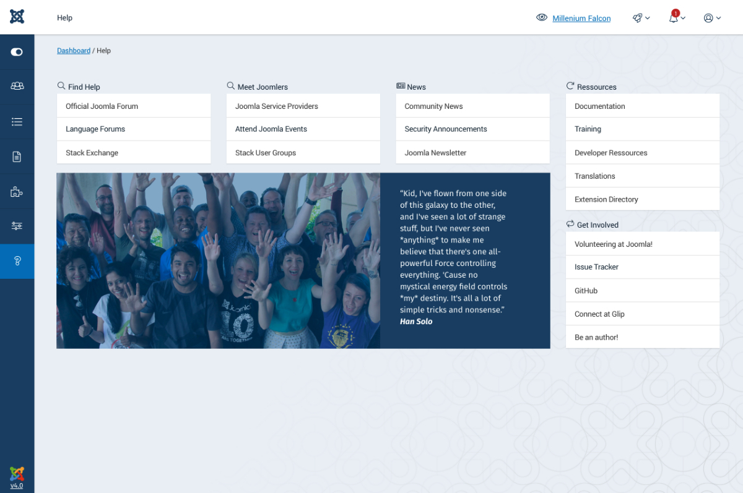Expand the chevron beside the bell icon
Viewport: 743px width, 493px height.
tap(683, 19)
